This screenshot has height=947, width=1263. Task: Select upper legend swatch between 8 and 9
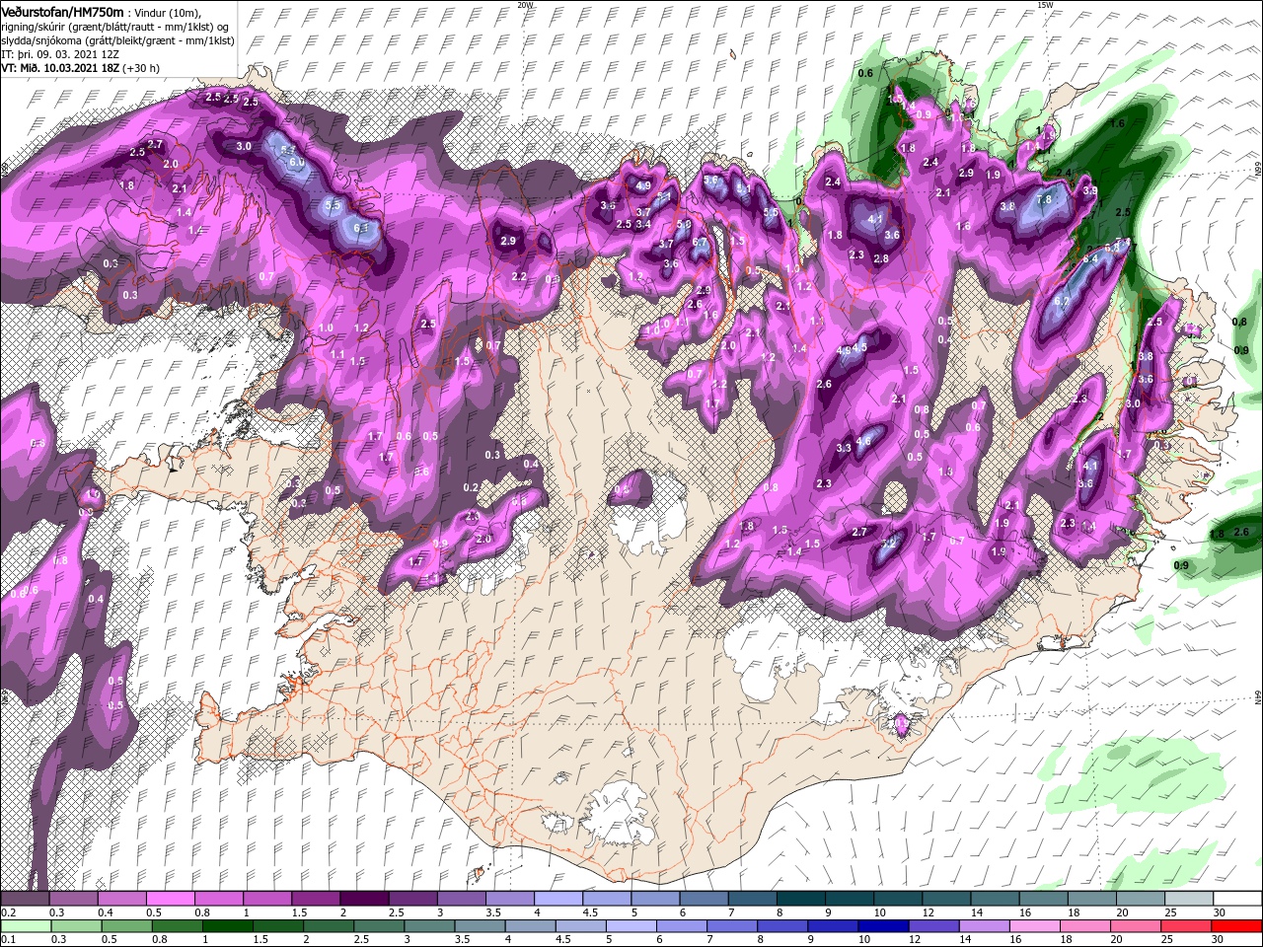click(x=801, y=899)
